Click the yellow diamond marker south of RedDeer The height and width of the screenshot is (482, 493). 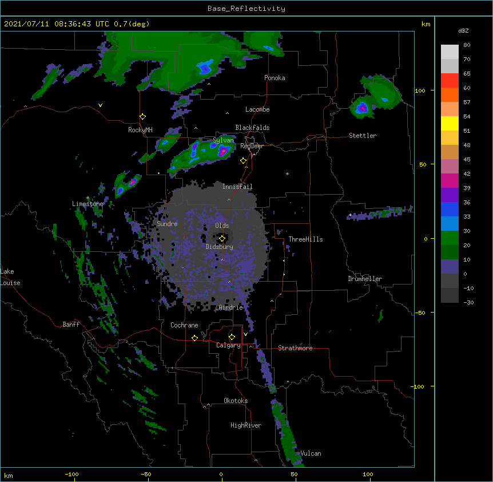point(244,161)
